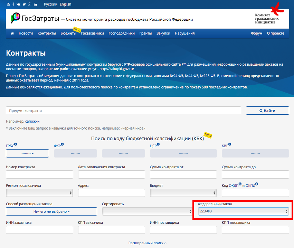This screenshot has width=294, height=248.
Task: Open Форум menu item
Action: point(256,33)
